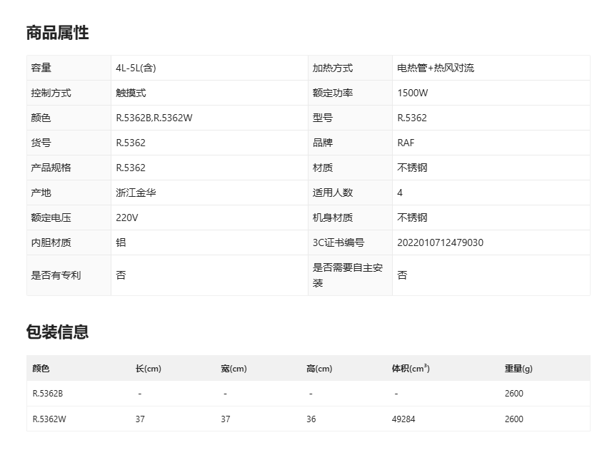The image size is (602, 450).
Task: Select the 产地 value 浙江金华
Action: click(134, 193)
